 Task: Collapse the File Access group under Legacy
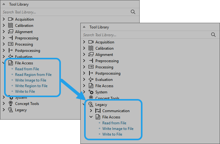(x=91, y=117)
